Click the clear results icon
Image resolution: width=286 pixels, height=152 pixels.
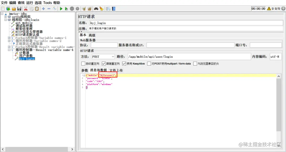pyautogui.click(x=84, y=8)
